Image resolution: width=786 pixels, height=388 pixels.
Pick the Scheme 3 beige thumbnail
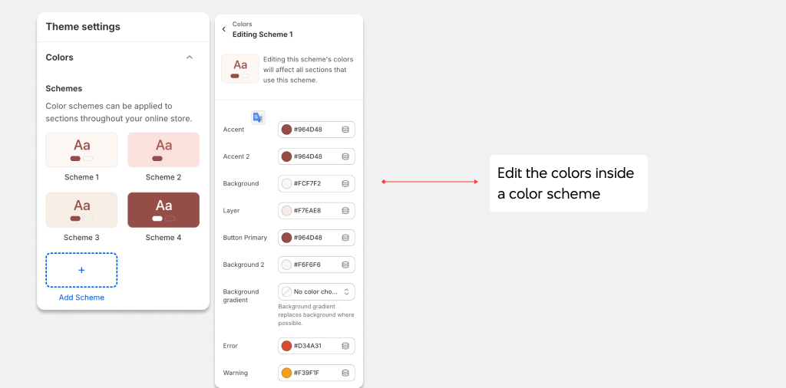81,210
